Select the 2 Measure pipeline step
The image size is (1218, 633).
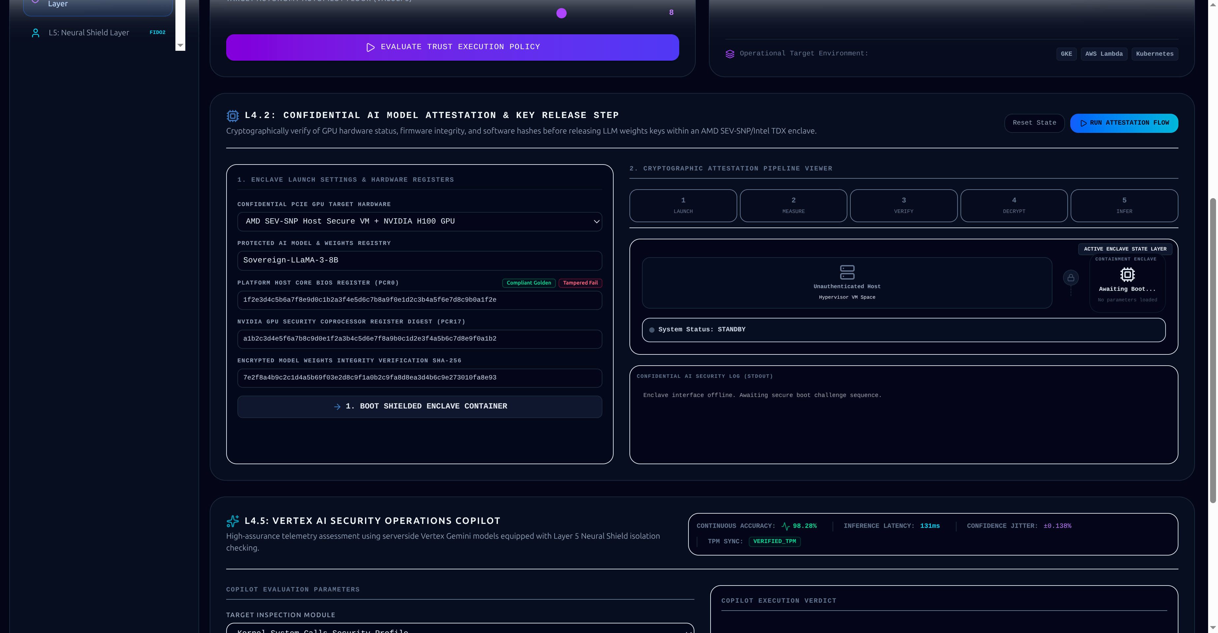click(x=793, y=206)
